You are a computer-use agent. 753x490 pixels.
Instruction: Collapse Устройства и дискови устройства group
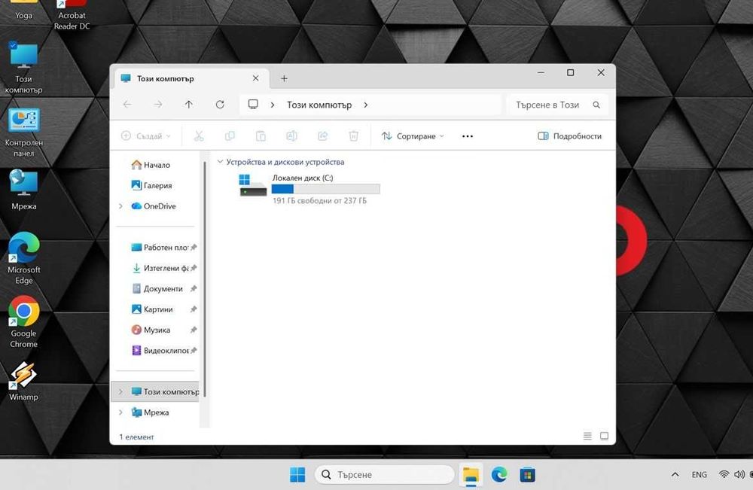(x=220, y=162)
